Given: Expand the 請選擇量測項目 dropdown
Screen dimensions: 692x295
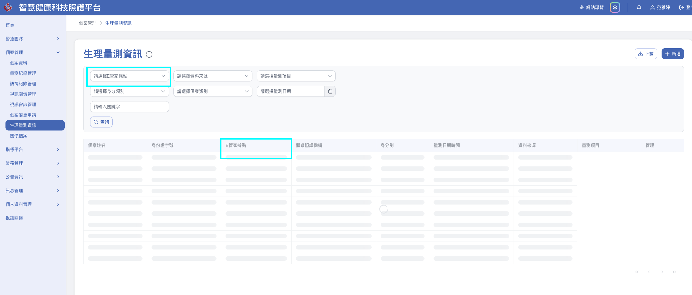Looking at the screenshot, I should [296, 76].
